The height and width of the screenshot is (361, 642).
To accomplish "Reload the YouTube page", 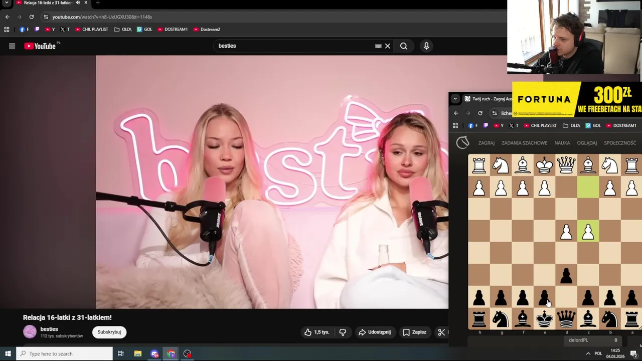I will point(31,17).
